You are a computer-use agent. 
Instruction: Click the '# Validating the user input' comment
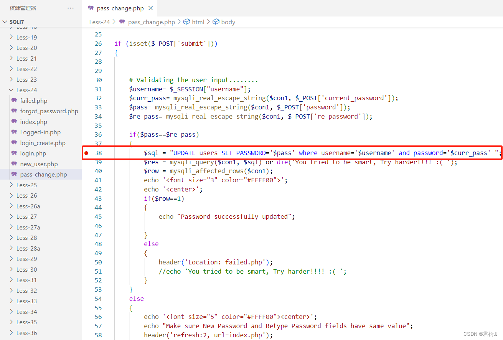(194, 80)
